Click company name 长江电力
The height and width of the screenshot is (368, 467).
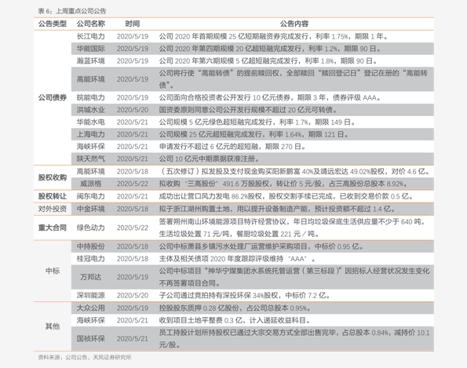(x=91, y=36)
